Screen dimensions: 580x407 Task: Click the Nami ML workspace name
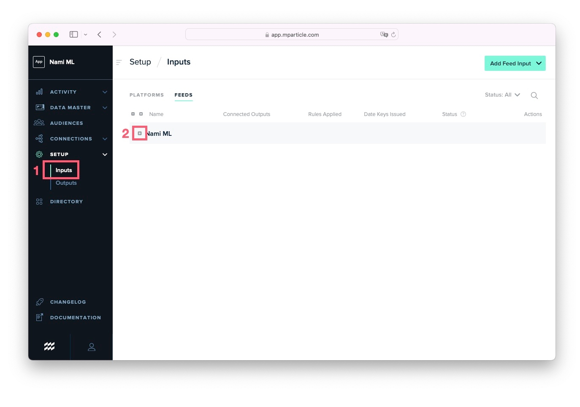pos(62,62)
